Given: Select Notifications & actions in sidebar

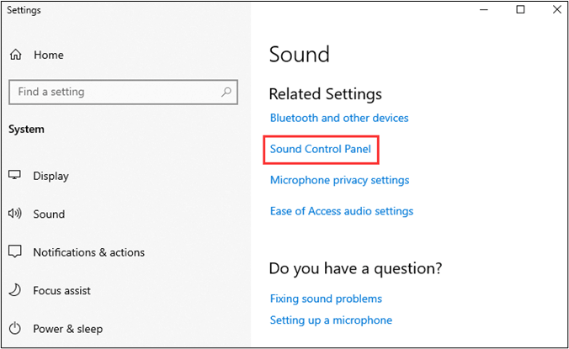Looking at the screenshot, I should (88, 252).
